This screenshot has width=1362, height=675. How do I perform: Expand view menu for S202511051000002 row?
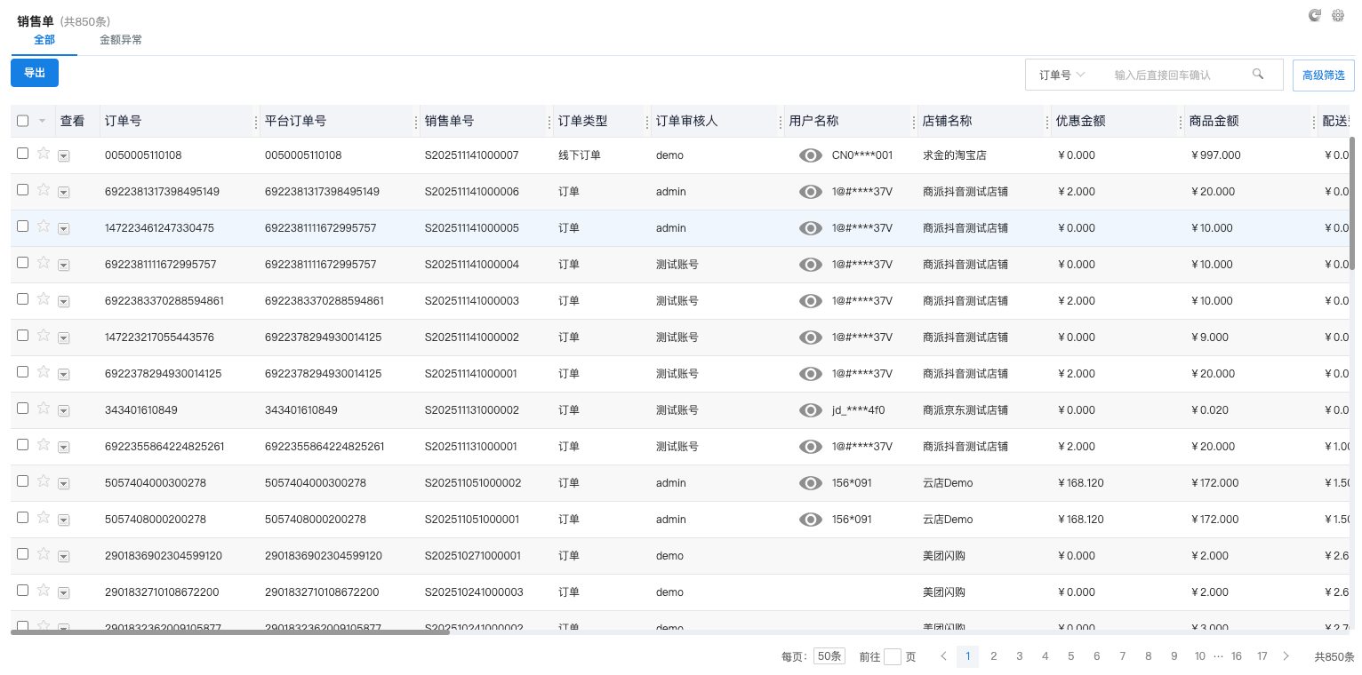pyautogui.click(x=63, y=484)
